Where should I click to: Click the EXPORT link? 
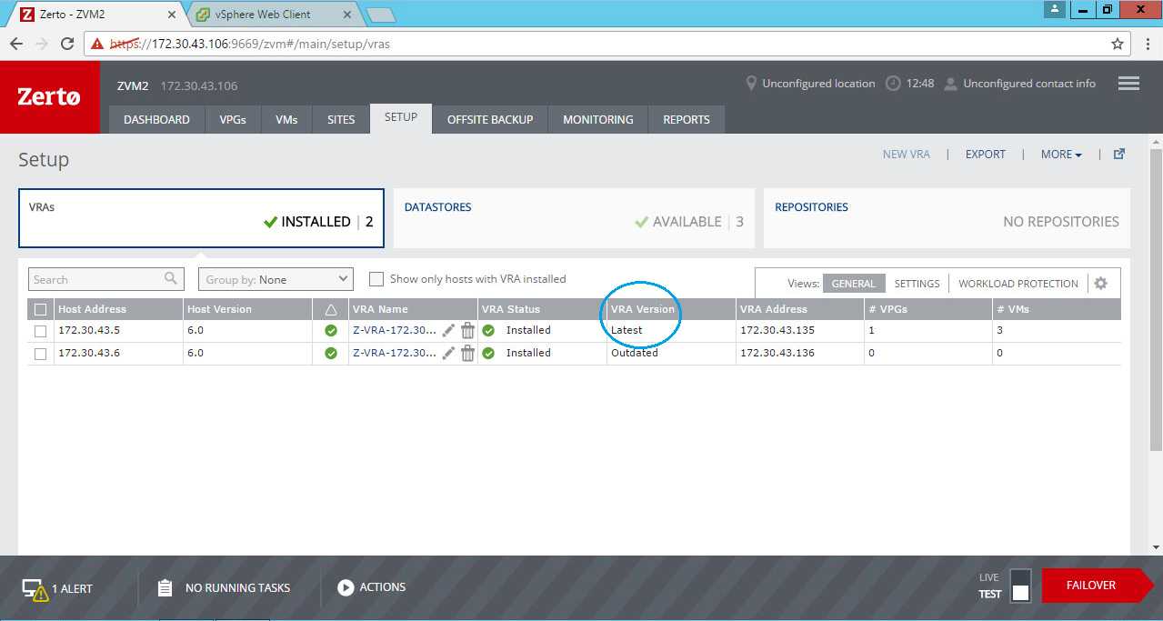point(985,155)
